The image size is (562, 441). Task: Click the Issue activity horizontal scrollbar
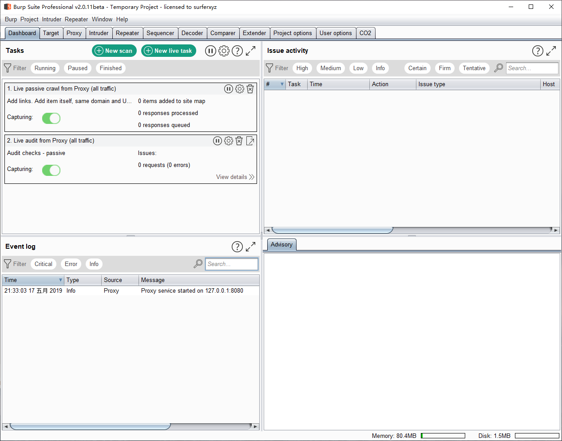(332, 230)
